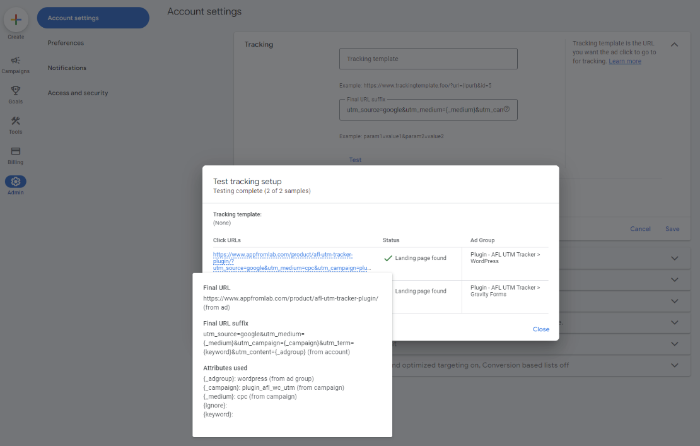700x446 pixels.
Task: Open Notifications in the left menu
Action: [67, 68]
